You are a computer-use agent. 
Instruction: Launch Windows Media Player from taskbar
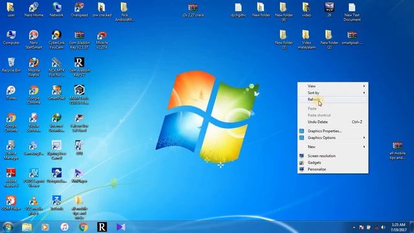pyautogui.click(x=45, y=227)
